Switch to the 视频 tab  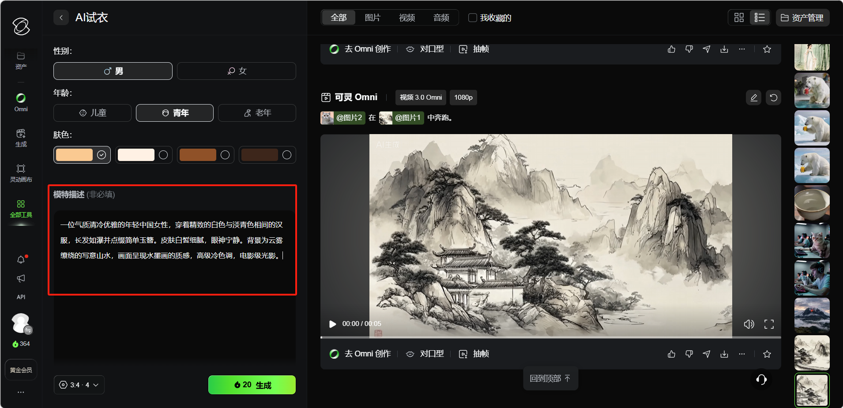point(407,18)
